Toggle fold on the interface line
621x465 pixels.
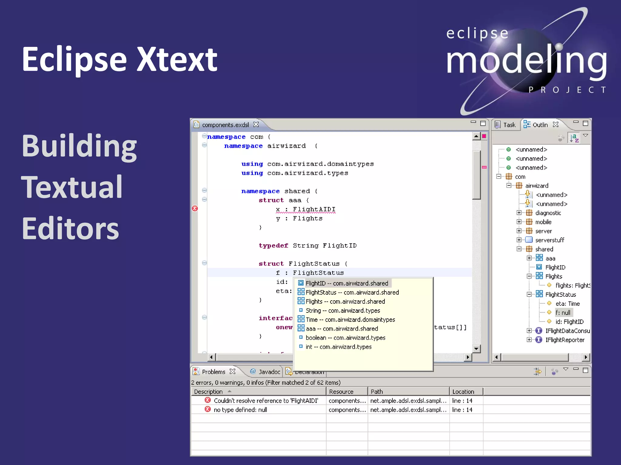pyautogui.click(x=204, y=317)
